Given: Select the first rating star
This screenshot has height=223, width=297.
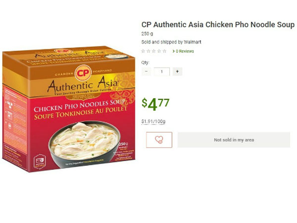Looking at the screenshot, I should point(143,51).
